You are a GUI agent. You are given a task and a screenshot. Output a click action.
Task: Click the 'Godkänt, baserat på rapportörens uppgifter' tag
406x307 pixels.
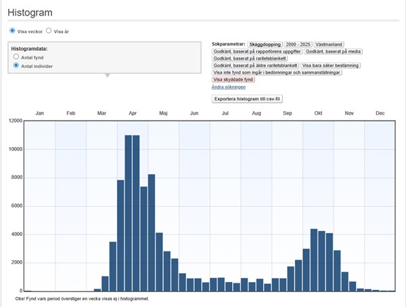[256, 51]
